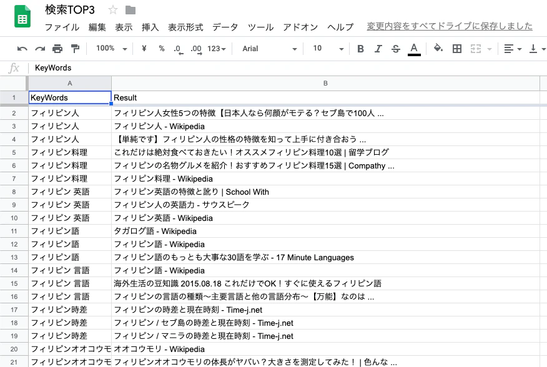Viewport: 547px width, 367px height.
Task: Click the formula bar showing KeyWords
Action: coord(286,67)
